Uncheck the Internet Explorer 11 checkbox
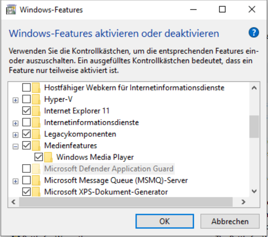Image resolution: width=268 pixels, height=237 pixels. pos(26,111)
